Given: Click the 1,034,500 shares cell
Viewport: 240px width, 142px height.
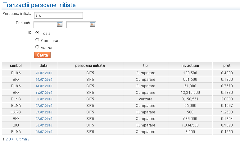Looking at the screenshot, I should coord(190,125).
